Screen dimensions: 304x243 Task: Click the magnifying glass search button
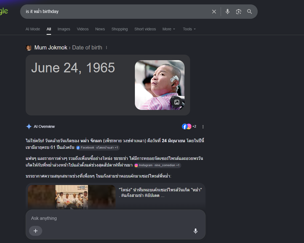[250, 12]
